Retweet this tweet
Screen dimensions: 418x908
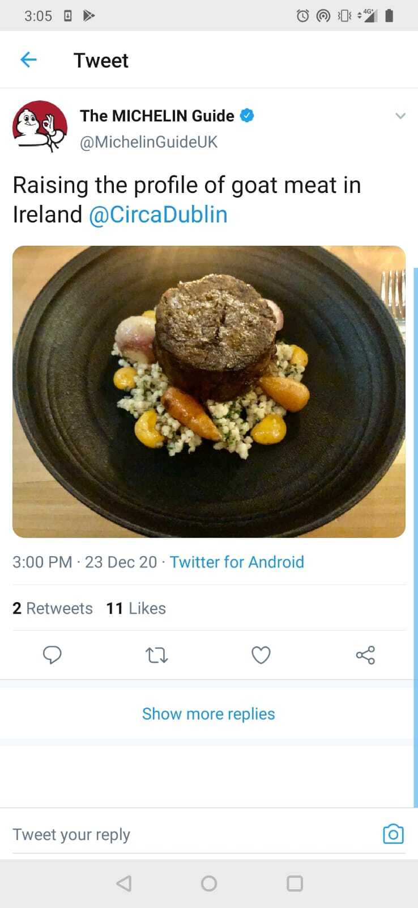(156, 655)
